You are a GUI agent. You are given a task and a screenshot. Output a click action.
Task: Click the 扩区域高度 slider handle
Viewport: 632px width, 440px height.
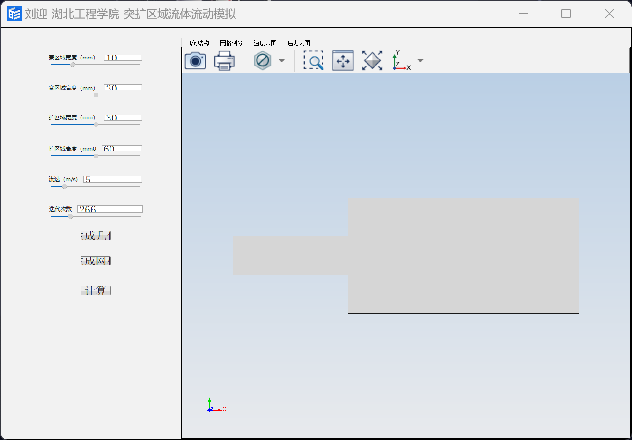coord(96,156)
